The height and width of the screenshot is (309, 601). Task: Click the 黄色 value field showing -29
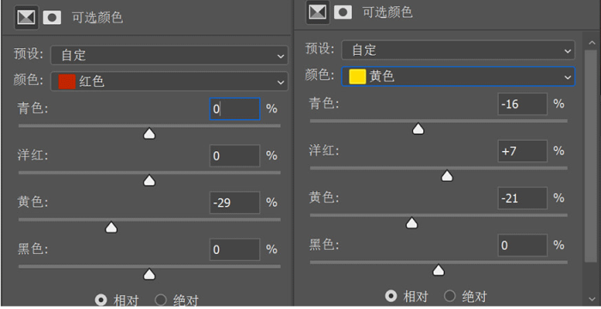234,203
